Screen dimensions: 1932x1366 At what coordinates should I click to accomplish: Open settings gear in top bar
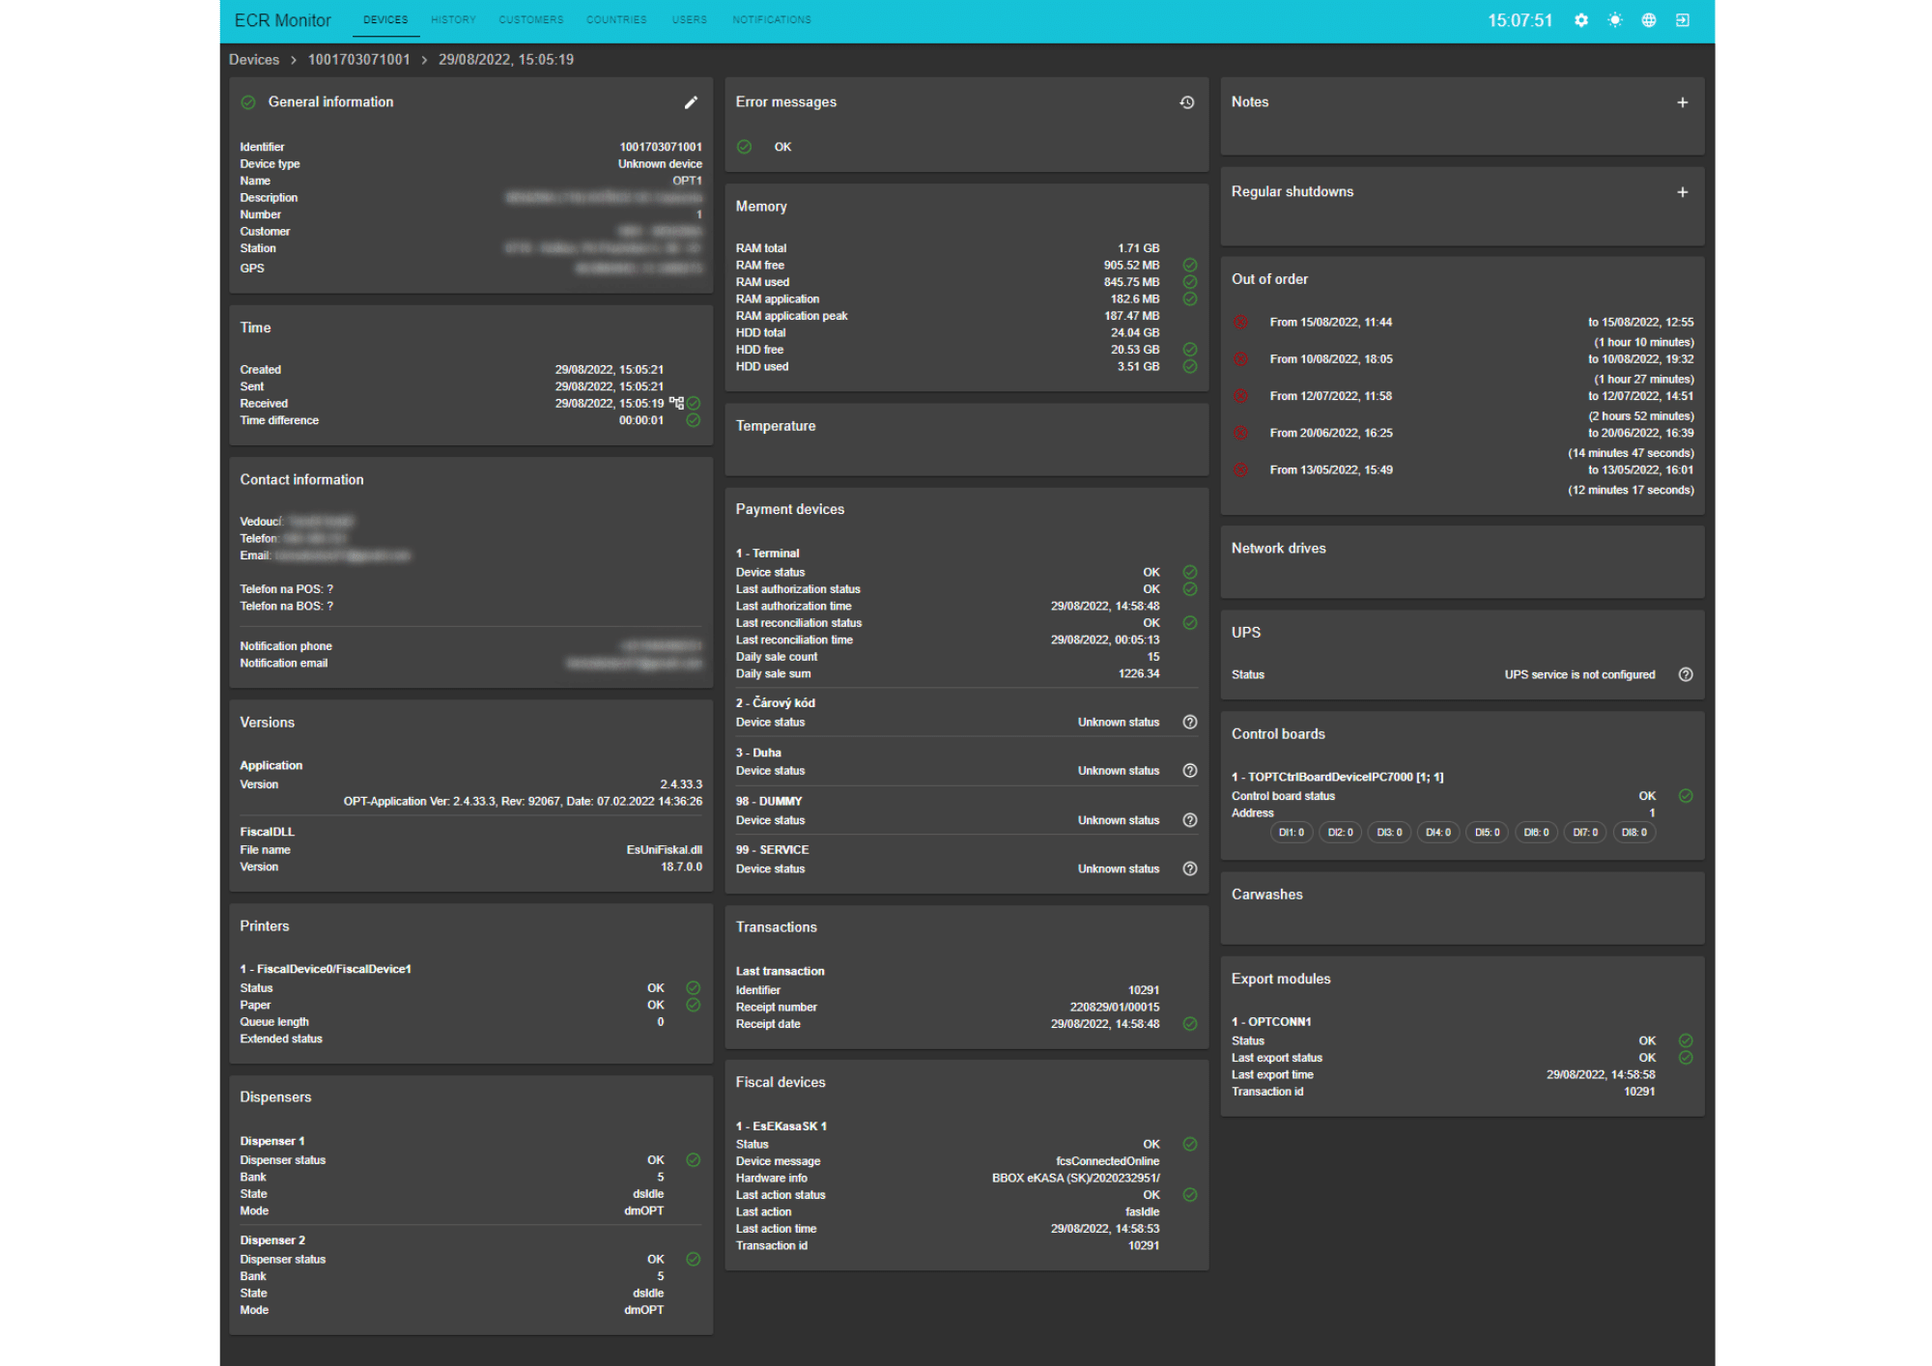pos(1581,20)
